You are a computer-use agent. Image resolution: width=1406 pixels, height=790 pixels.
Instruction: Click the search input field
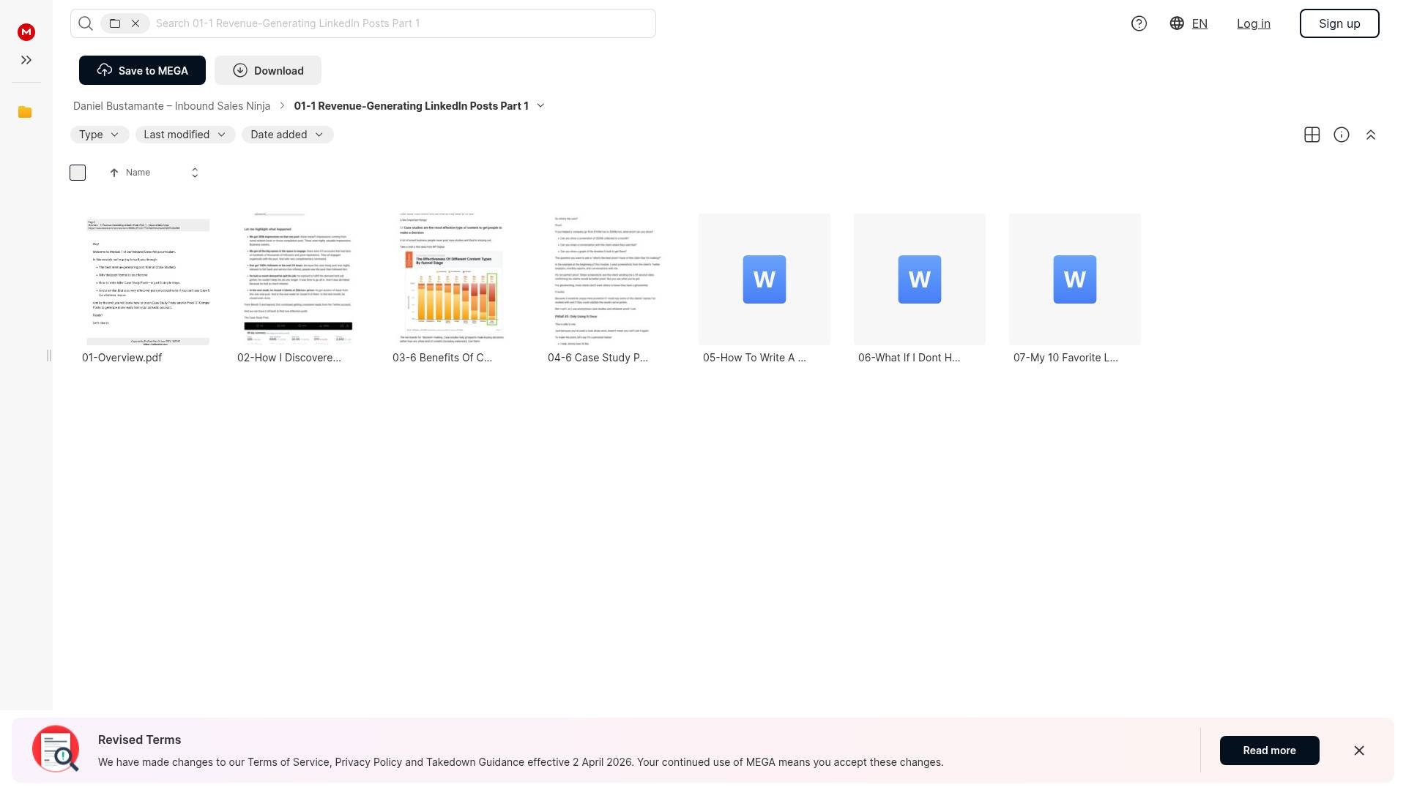tap(403, 23)
